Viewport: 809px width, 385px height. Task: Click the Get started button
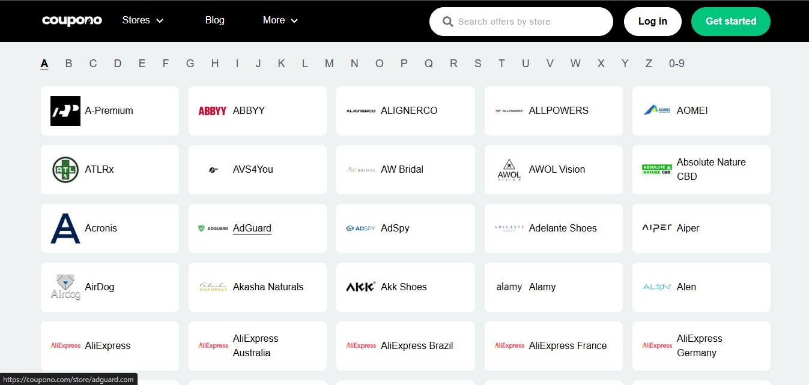(730, 22)
